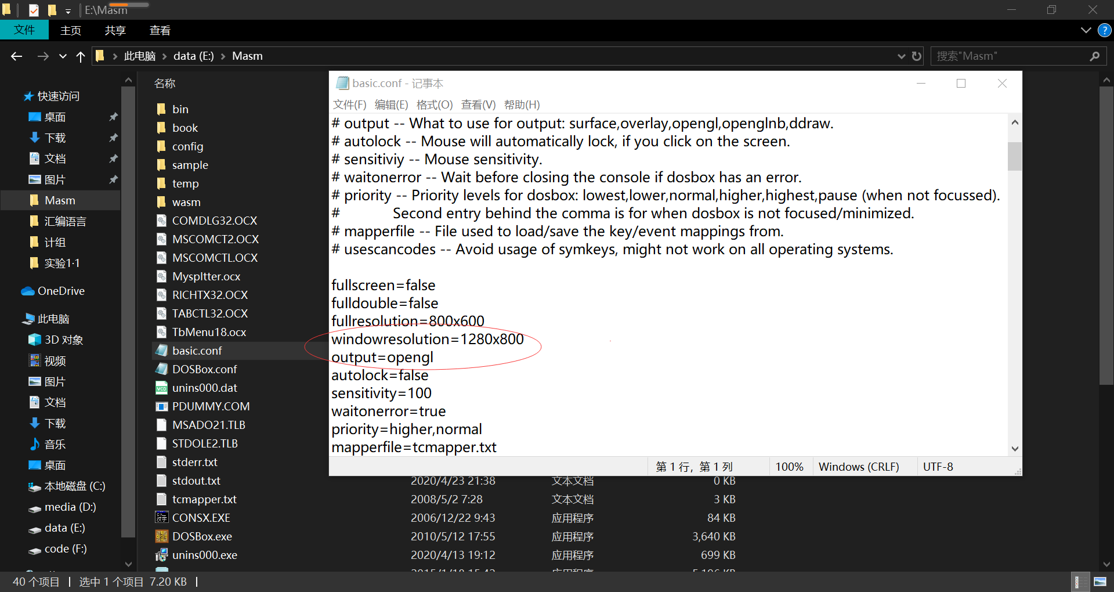Unpin 桌面 from Quick Access via its pin icon
Image resolution: width=1114 pixels, height=592 pixels.
pyautogui.click(x=114, y=117)
